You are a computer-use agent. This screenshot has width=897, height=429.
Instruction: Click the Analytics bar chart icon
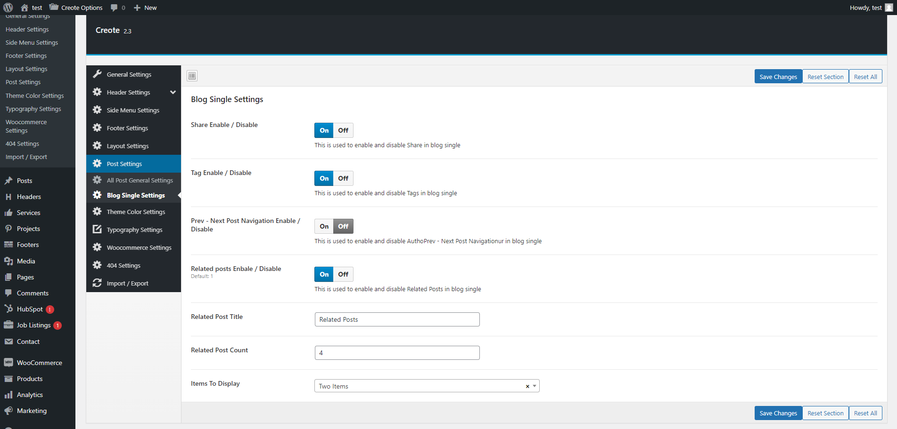8,395
